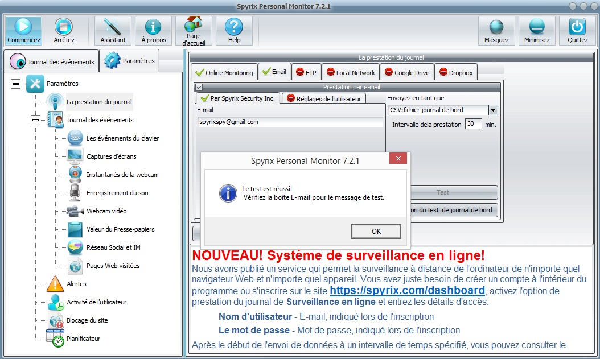Click the journal de bord test button
Viewport: 600px width, 359px height.
[x=454, y=210]
